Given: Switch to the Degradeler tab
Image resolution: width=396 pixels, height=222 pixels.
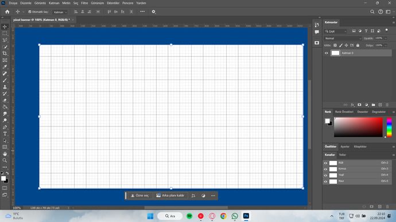Looking at the screenshot, I should 379,112.
